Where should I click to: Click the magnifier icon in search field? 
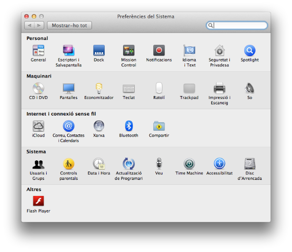tap(210, 25)
